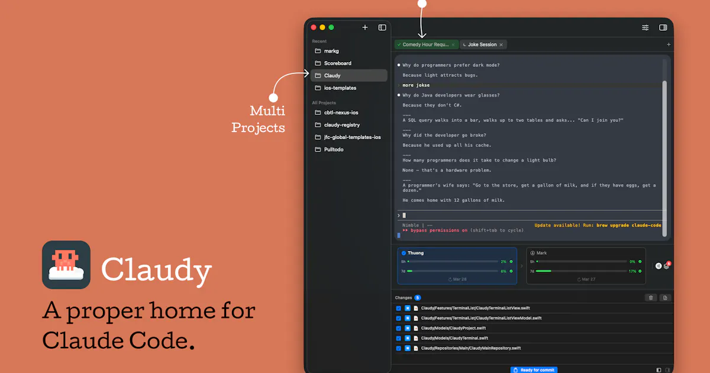Open the stacked layers icon with red badge
The width and height of the screenshot is (710, 373).
pyautogui.click(x=667, y=266)
